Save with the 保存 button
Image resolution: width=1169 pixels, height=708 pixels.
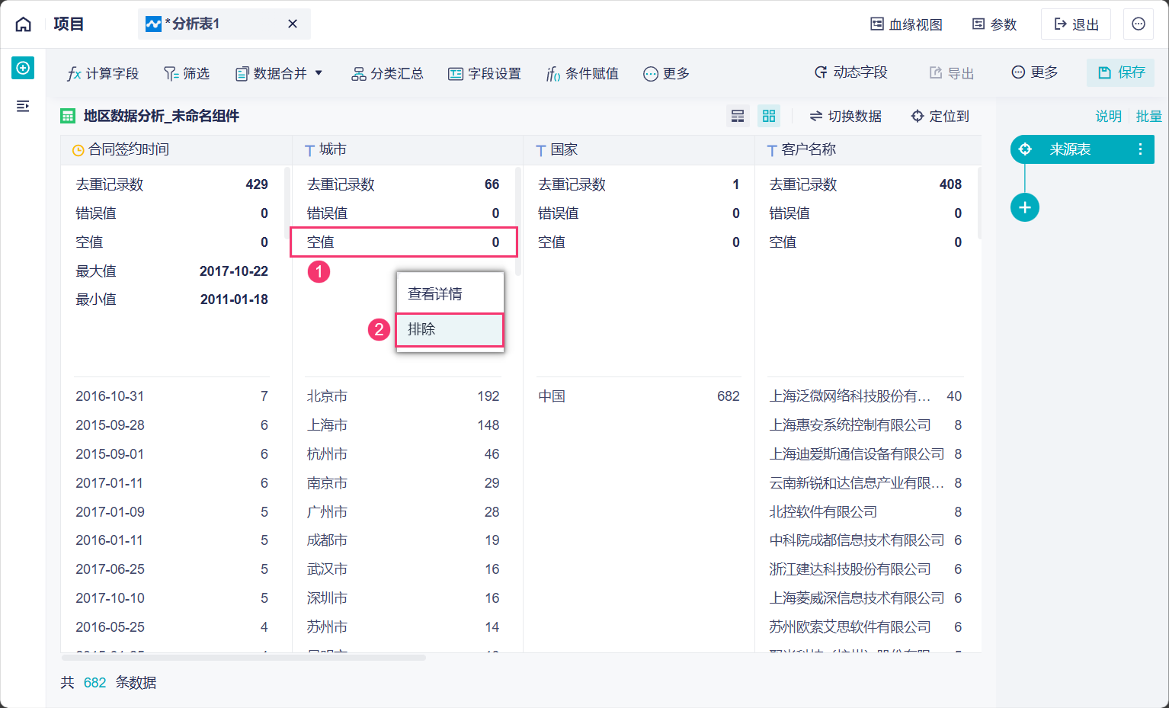(1121, 72)
